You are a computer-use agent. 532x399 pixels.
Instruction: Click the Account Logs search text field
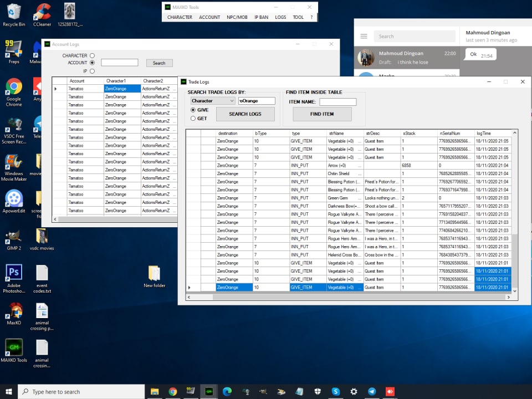tap(120, 63)
